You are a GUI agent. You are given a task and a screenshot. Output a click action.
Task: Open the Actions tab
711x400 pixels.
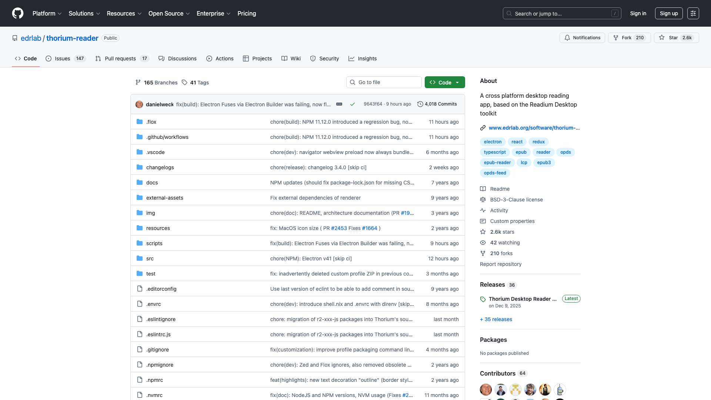tap(220, 59)
